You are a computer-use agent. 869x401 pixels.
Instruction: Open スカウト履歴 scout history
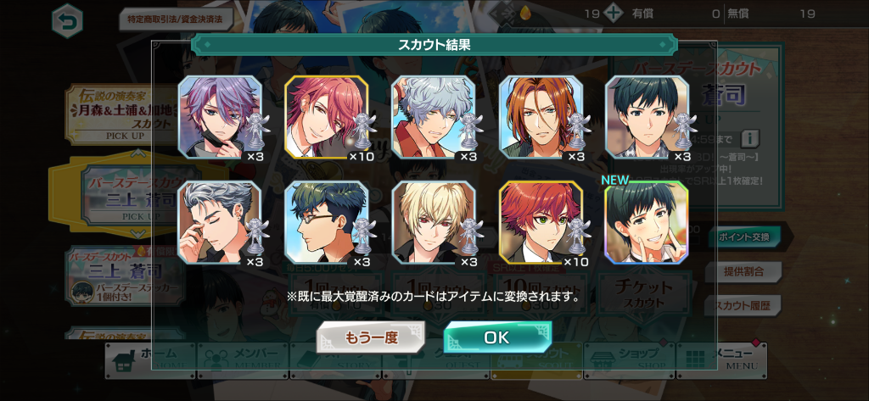pos(743,305)
